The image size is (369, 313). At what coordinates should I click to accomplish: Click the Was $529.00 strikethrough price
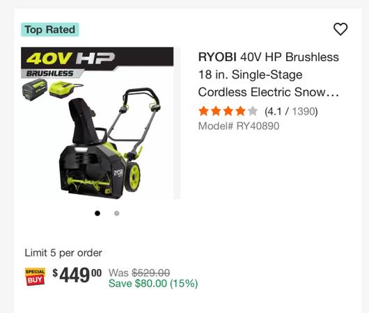(x=139, y=273)
